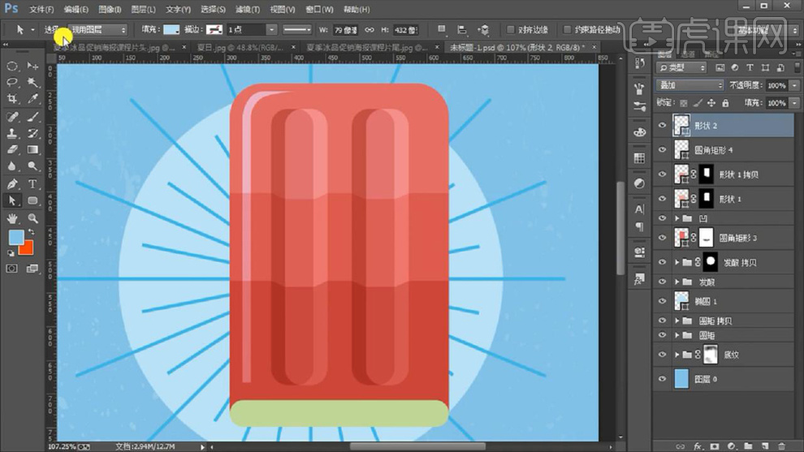This screenshot has height=452, width=804.
Task: Click the delete layer trash icon
Action: tap(781, 446)
